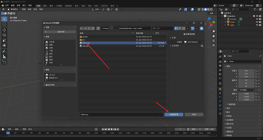Open the Object Data green triangle tab
This screenshot has height=140, width=263.
click(220, 109)
